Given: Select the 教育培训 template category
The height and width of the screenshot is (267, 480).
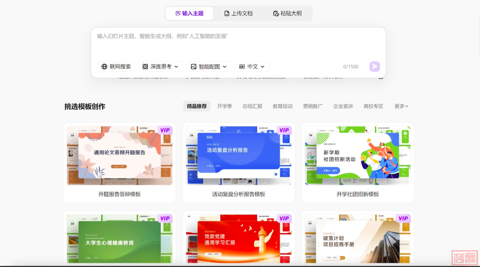Looking at the screenshot, I should (282, 106).
